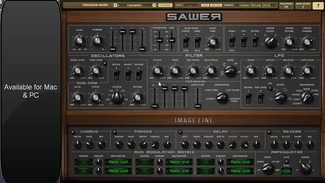Click the Sub-Saw Octave selector knob
Screen dimensions: 325x183
point(117,98)
